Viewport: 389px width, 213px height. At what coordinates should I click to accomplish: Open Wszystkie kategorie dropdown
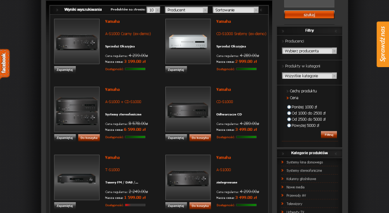tap(309, 76)
